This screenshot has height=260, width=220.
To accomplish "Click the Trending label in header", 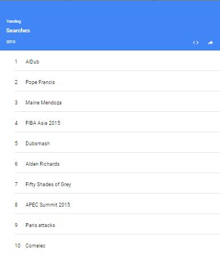I will pos(14,22).
